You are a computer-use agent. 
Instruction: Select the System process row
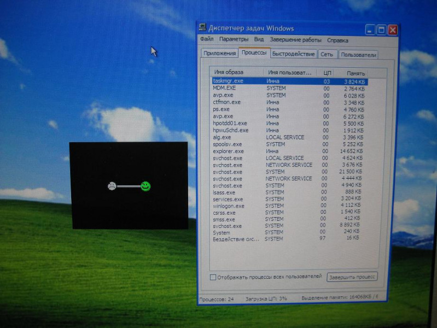286,232
